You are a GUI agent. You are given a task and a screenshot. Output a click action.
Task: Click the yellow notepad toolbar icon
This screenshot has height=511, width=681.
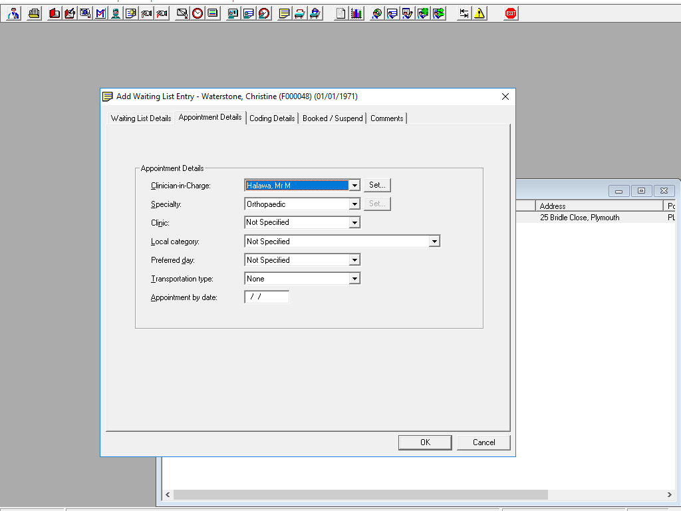point(284,13)
